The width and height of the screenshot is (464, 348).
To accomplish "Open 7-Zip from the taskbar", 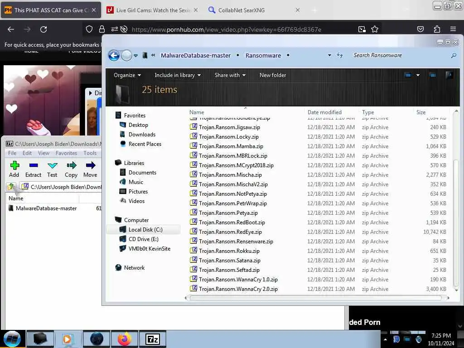I will click(153, 339).
